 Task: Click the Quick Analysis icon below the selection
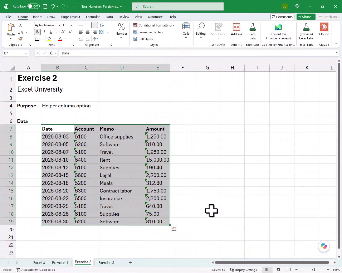(x=174, y=229)
